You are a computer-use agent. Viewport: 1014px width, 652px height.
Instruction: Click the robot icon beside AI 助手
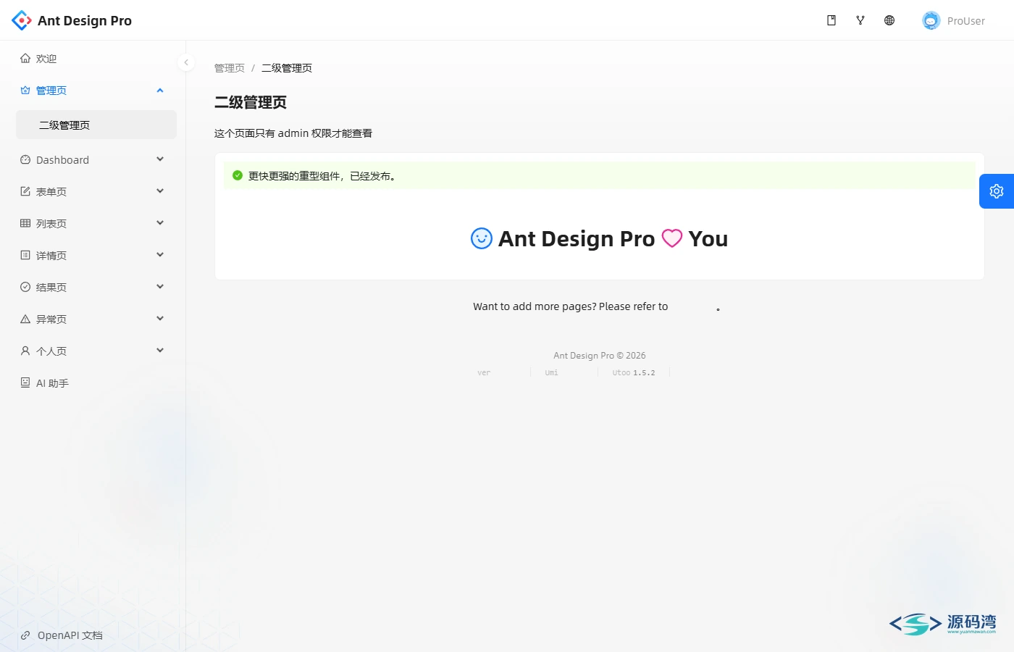click(x=25, y=383)
